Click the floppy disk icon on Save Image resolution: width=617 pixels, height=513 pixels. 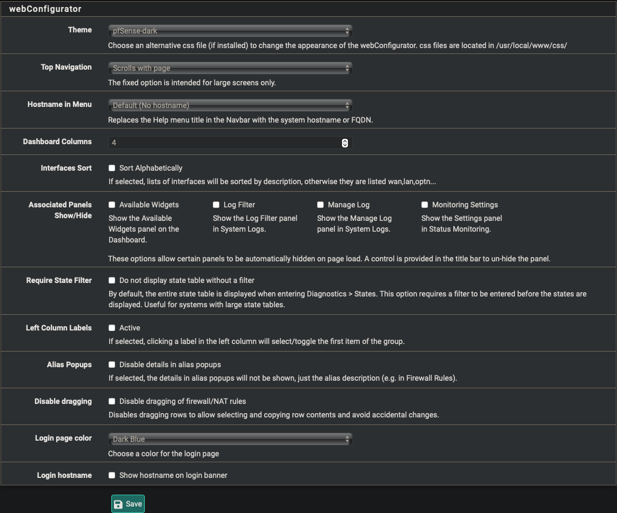click(118, 504)
